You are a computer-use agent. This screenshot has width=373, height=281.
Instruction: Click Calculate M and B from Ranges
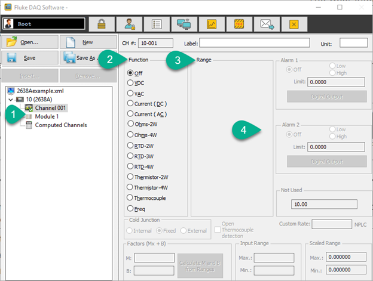coord(200,266)
